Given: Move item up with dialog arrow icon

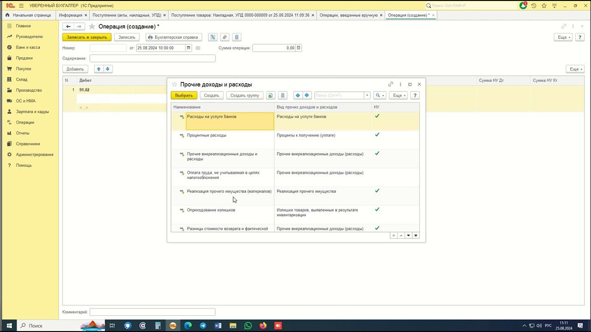Looking at the screenshot, I should coord(298,95).
